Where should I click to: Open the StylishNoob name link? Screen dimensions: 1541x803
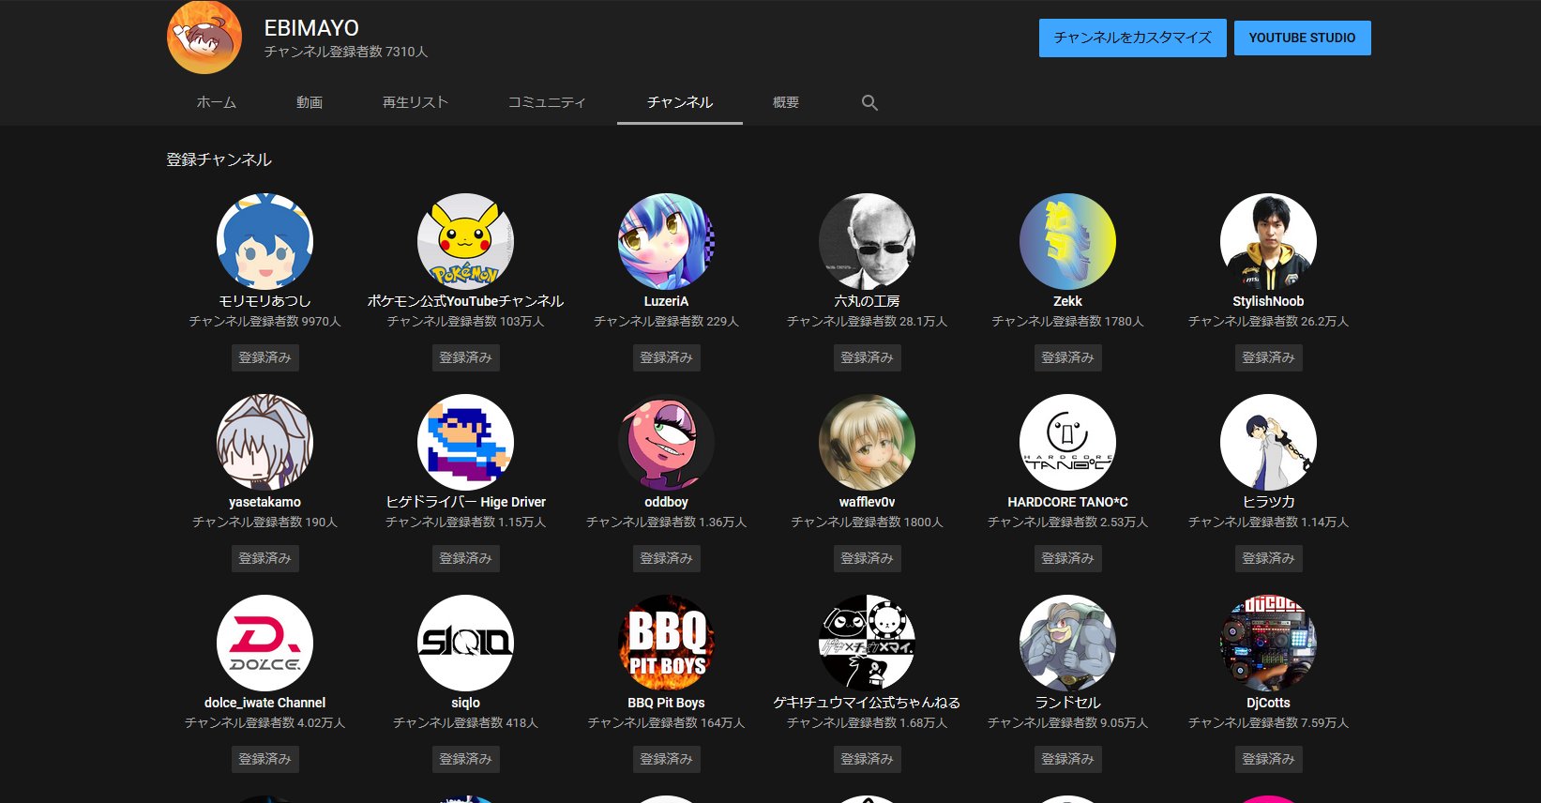coord(1268,301)
